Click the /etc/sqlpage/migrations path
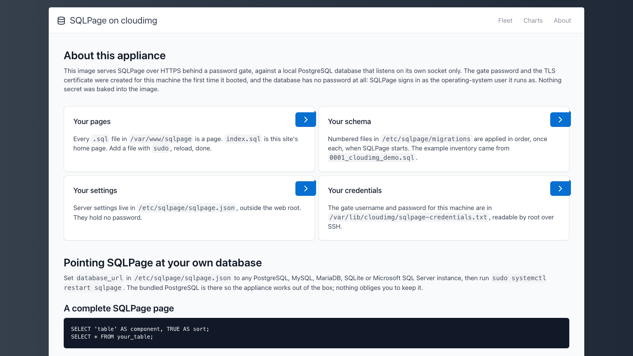Viewport: 633px width, 356px height. tap(426, 139)
